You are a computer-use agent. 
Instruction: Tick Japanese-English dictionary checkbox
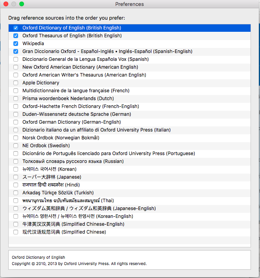(16, 208)
